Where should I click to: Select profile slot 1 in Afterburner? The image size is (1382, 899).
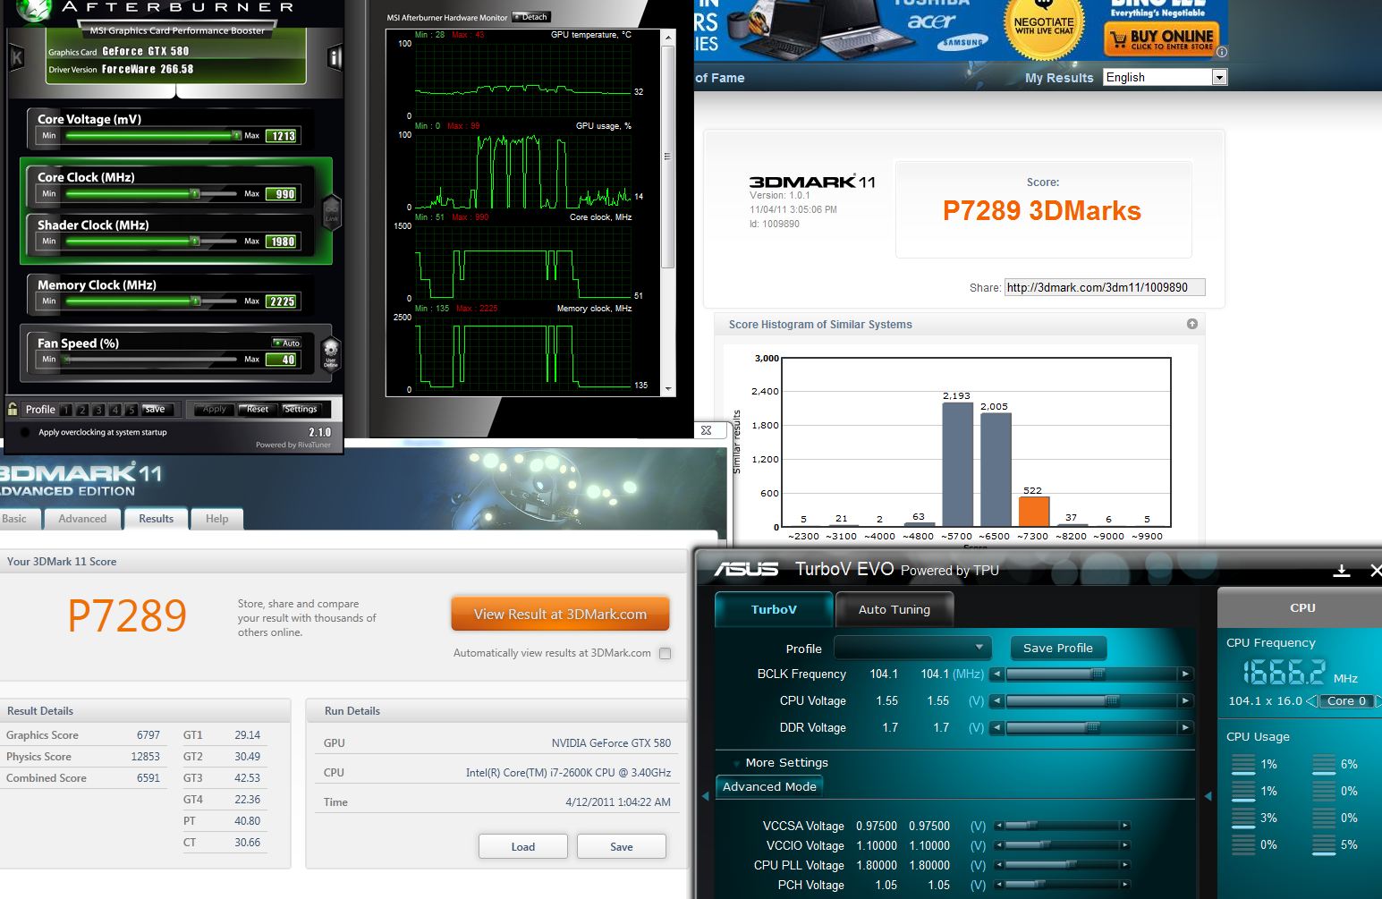[66, 410]
